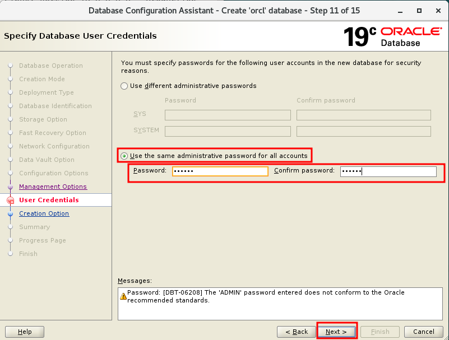449x340 pixels.
Task: Click the DBT-06208 password warning message
Action: pyautogui.click(x=266, y=296)
